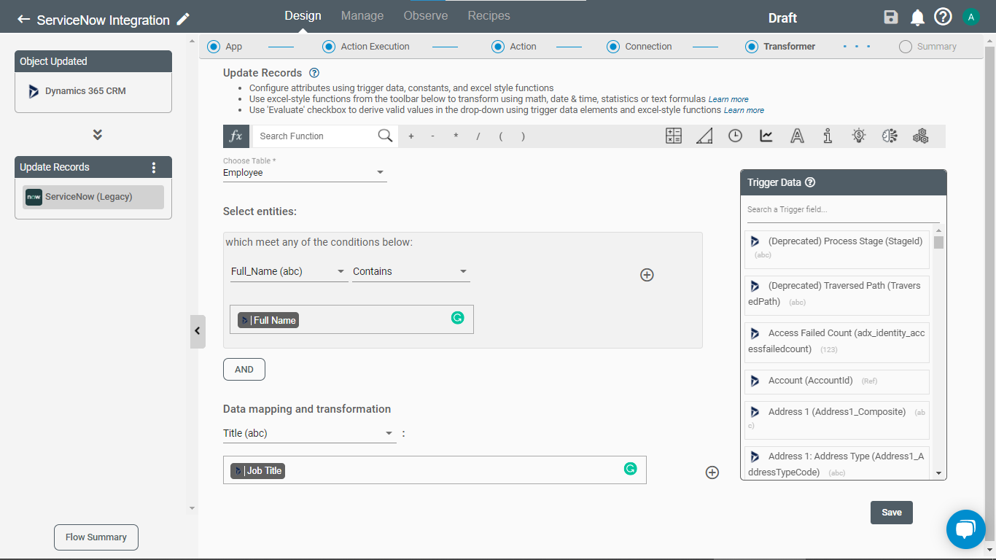Insert plus operator in formula toolbar

point(411,136)
